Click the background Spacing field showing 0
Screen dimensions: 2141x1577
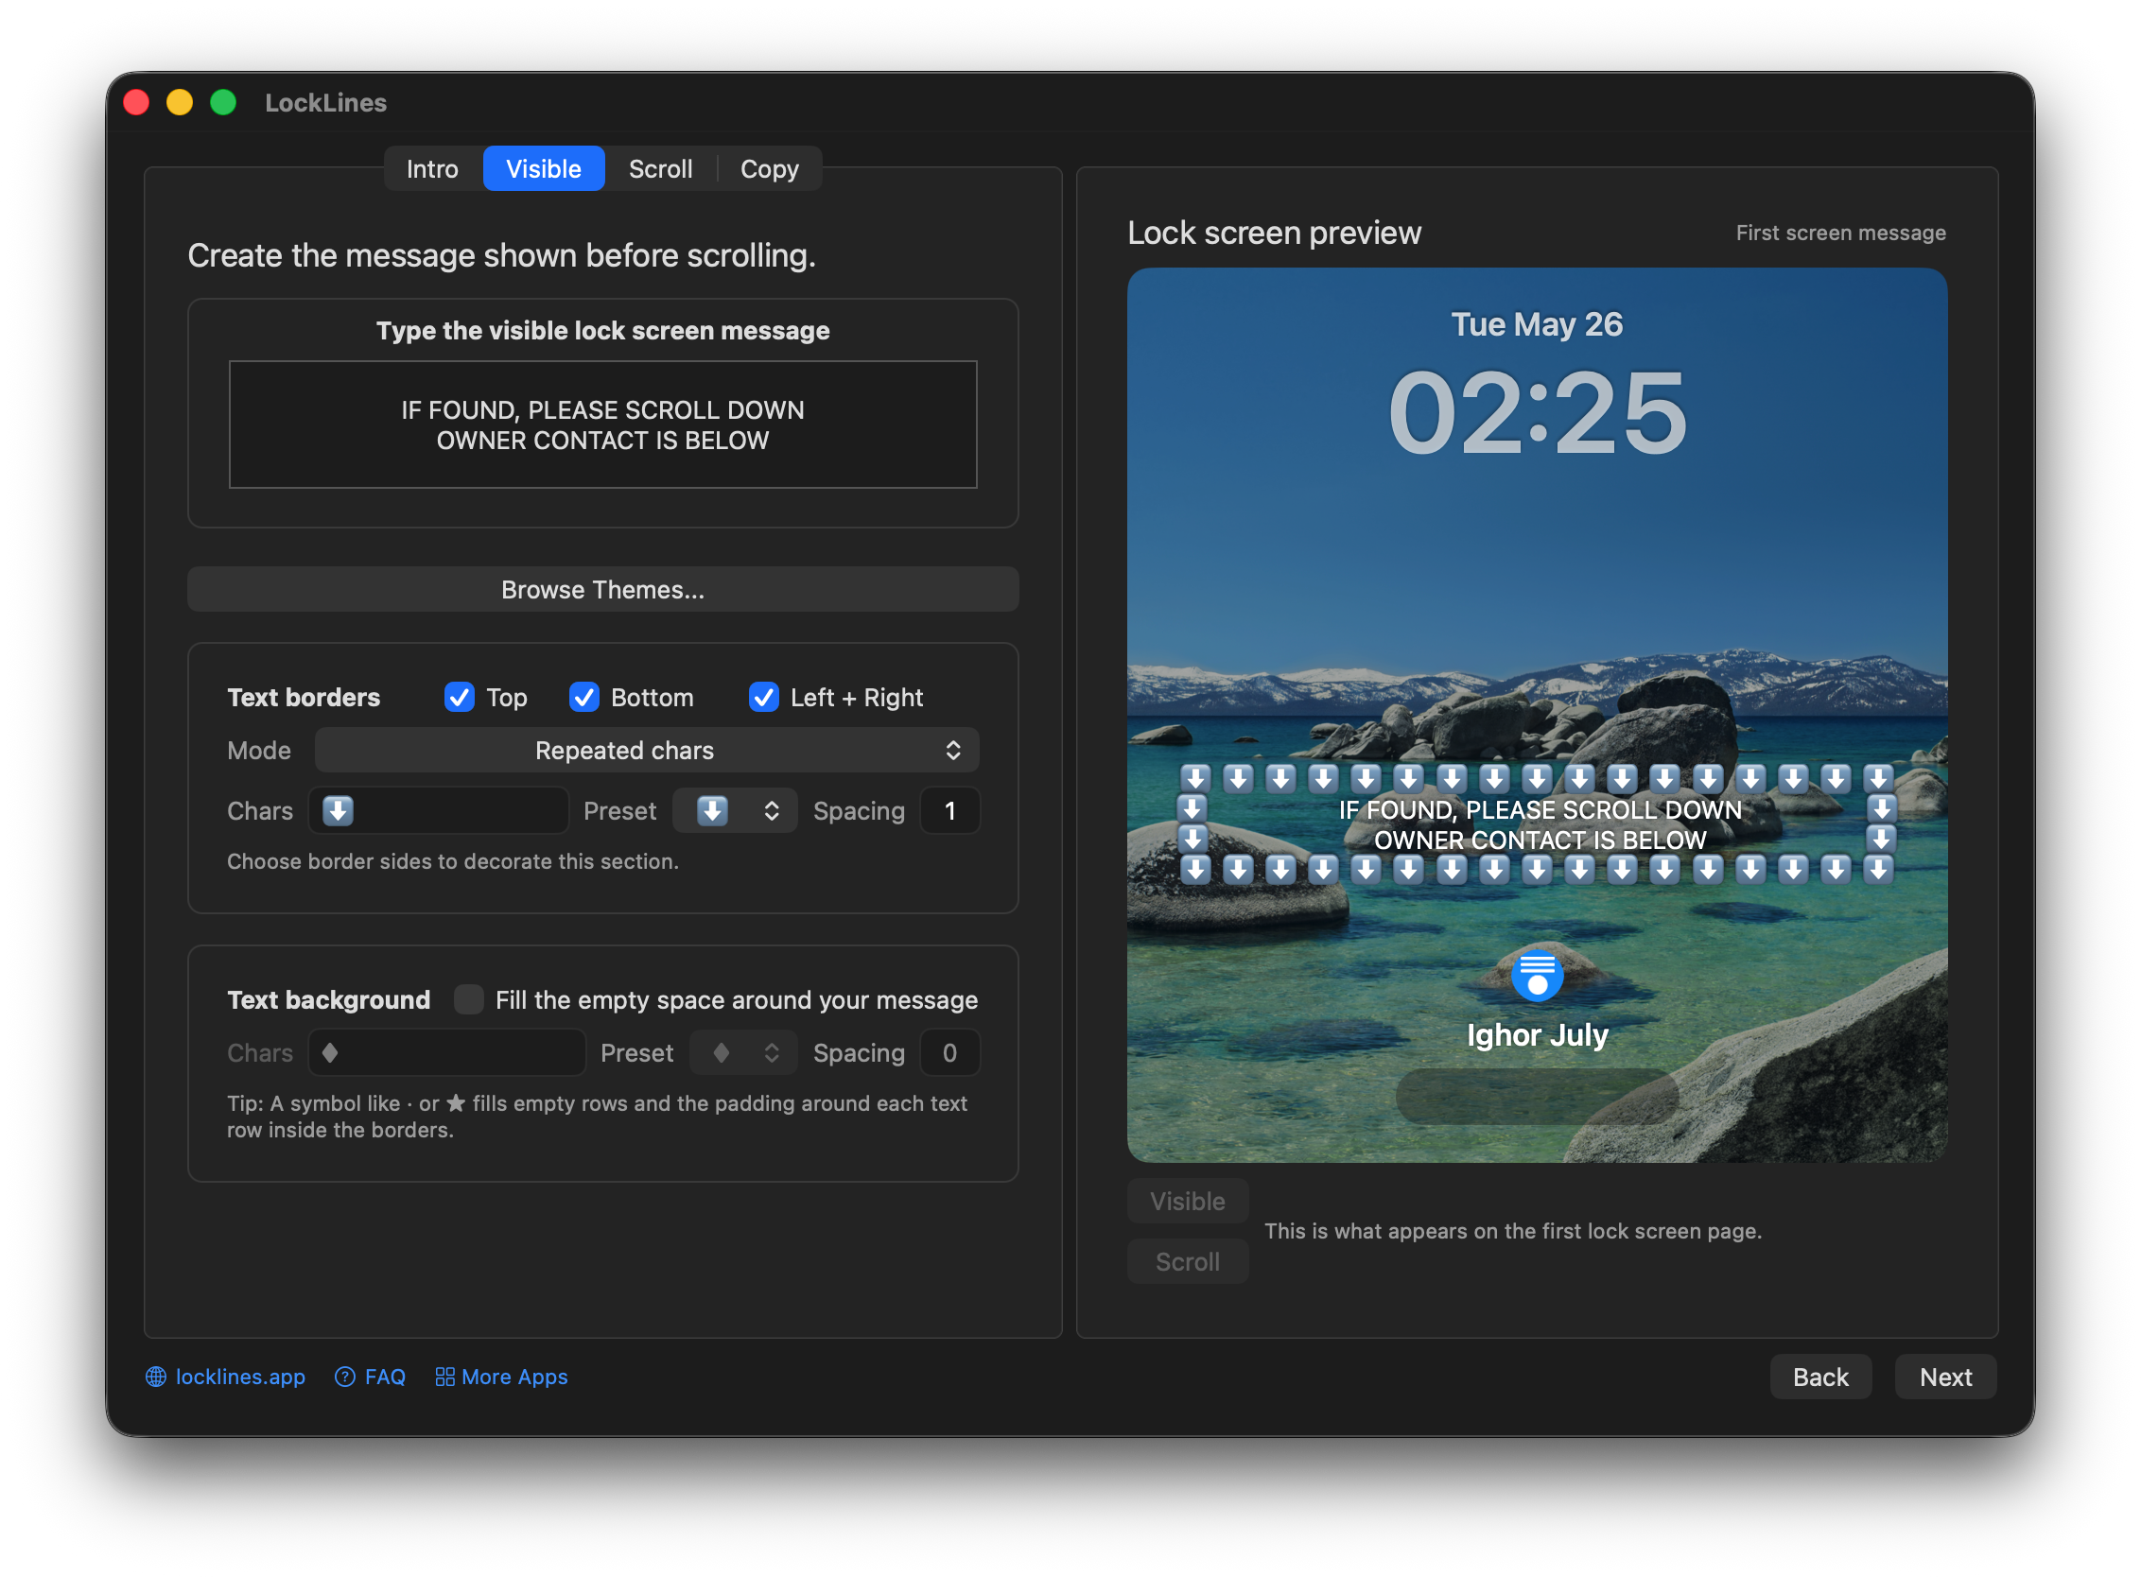click(x=949, y=1053)
